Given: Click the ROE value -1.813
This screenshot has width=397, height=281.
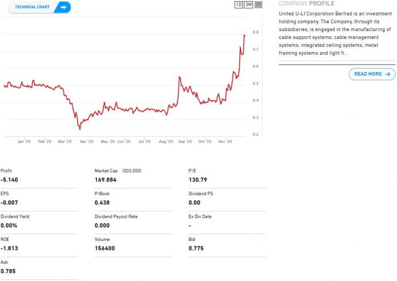Looking at the screenshot, I should tap(10, 248).
